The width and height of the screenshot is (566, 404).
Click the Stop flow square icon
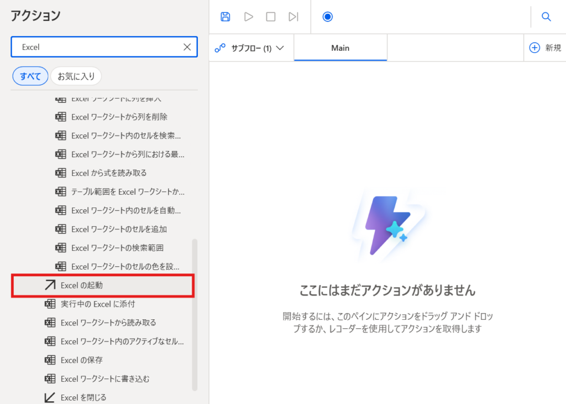tap(271, 17)
